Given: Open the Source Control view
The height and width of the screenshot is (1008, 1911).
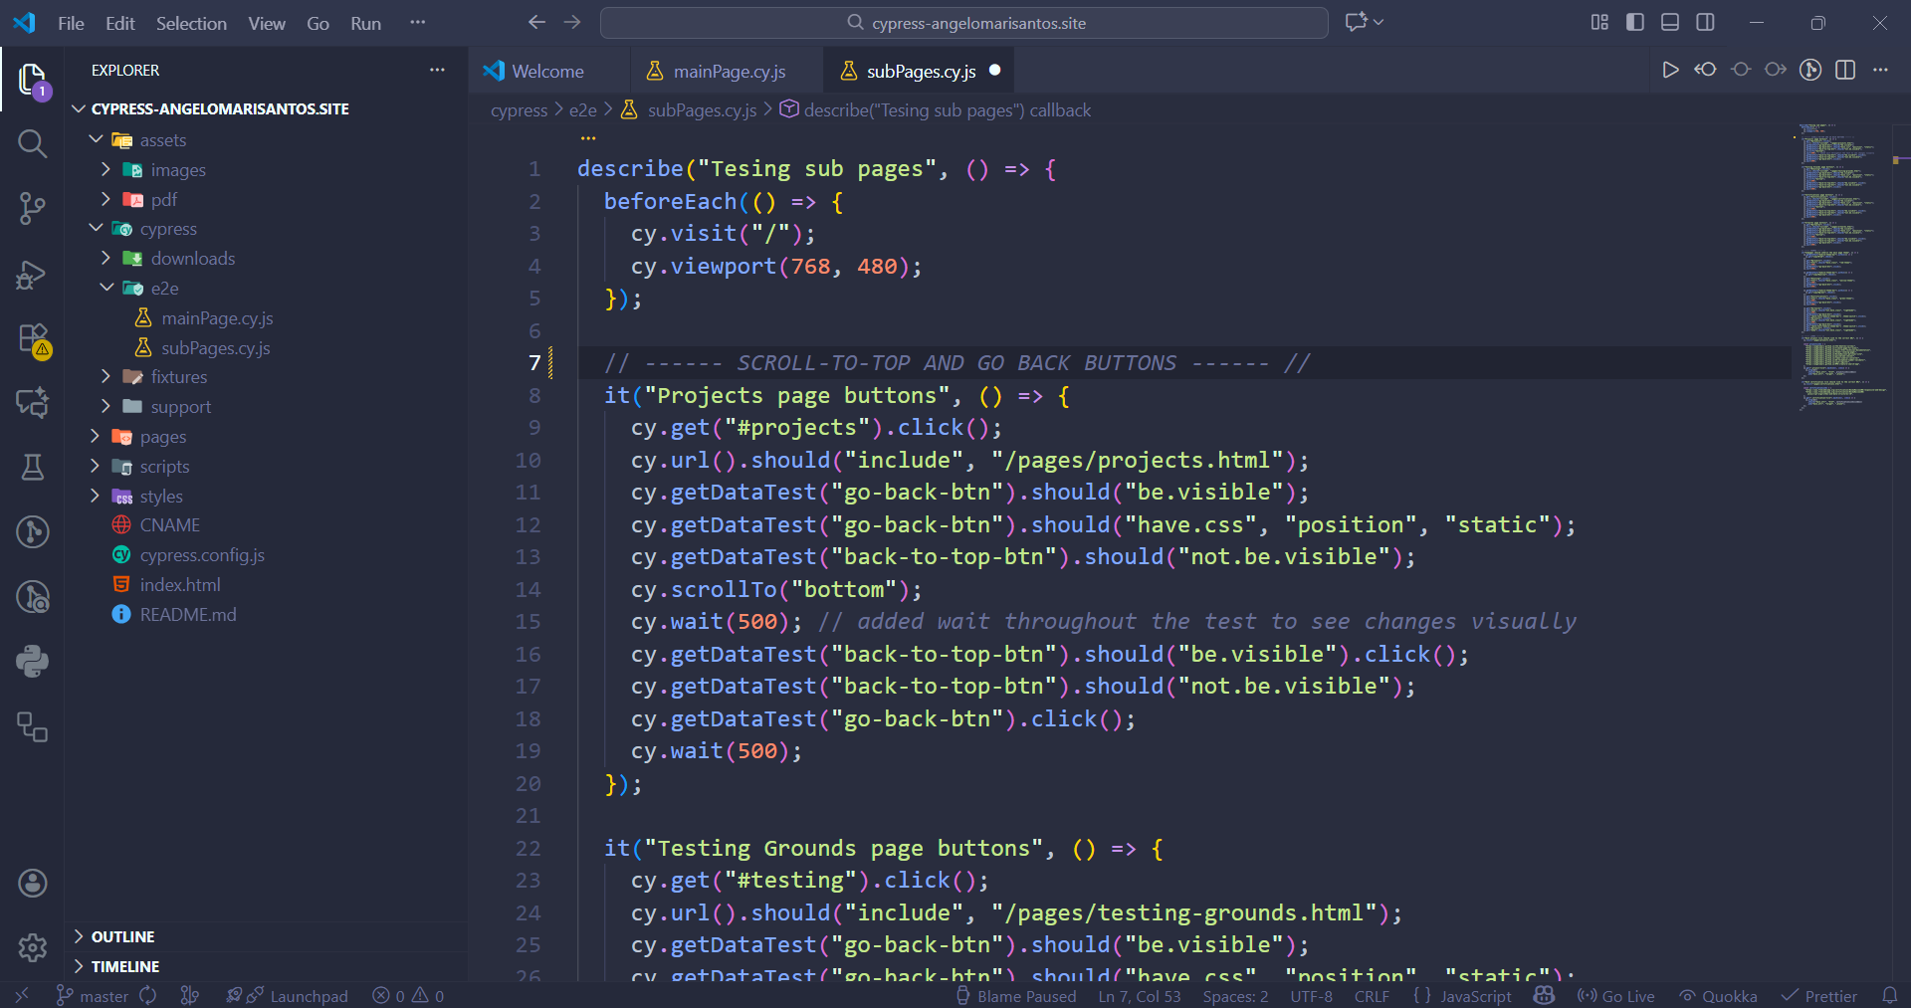Looking at the screenshot, I should (x=32, y=208).
